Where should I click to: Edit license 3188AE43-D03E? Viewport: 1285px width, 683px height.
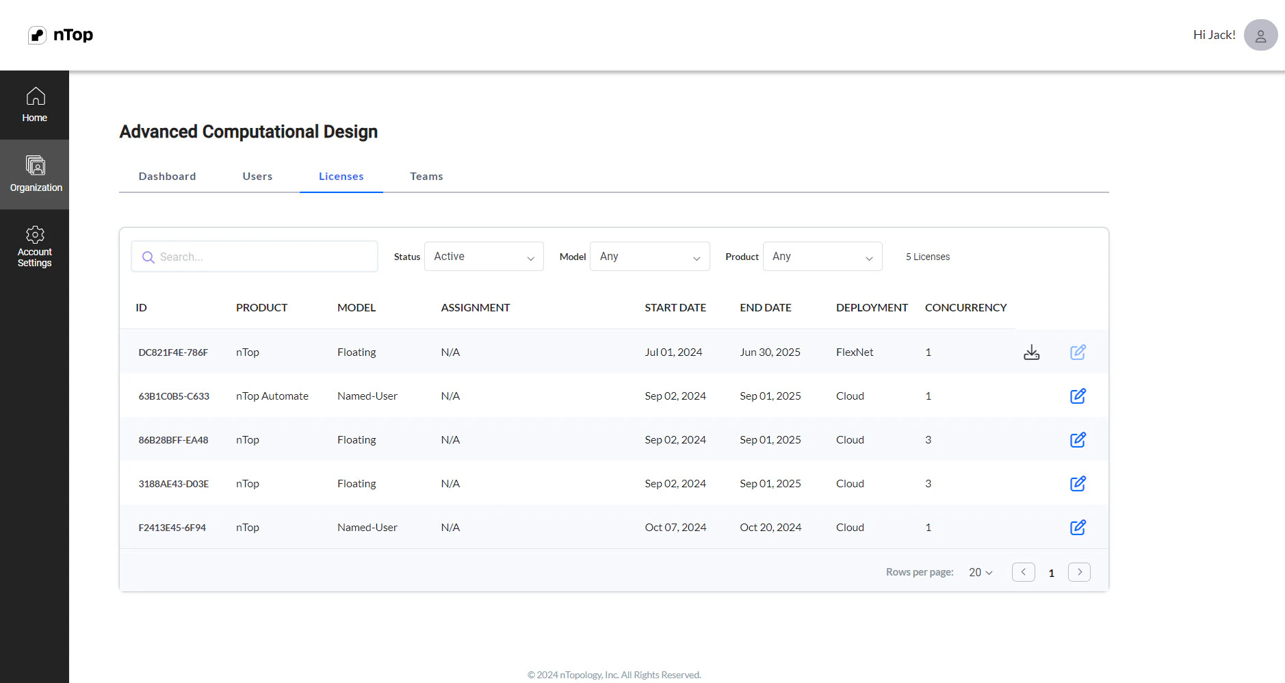pyautogui.click(x=1078, y=484)
